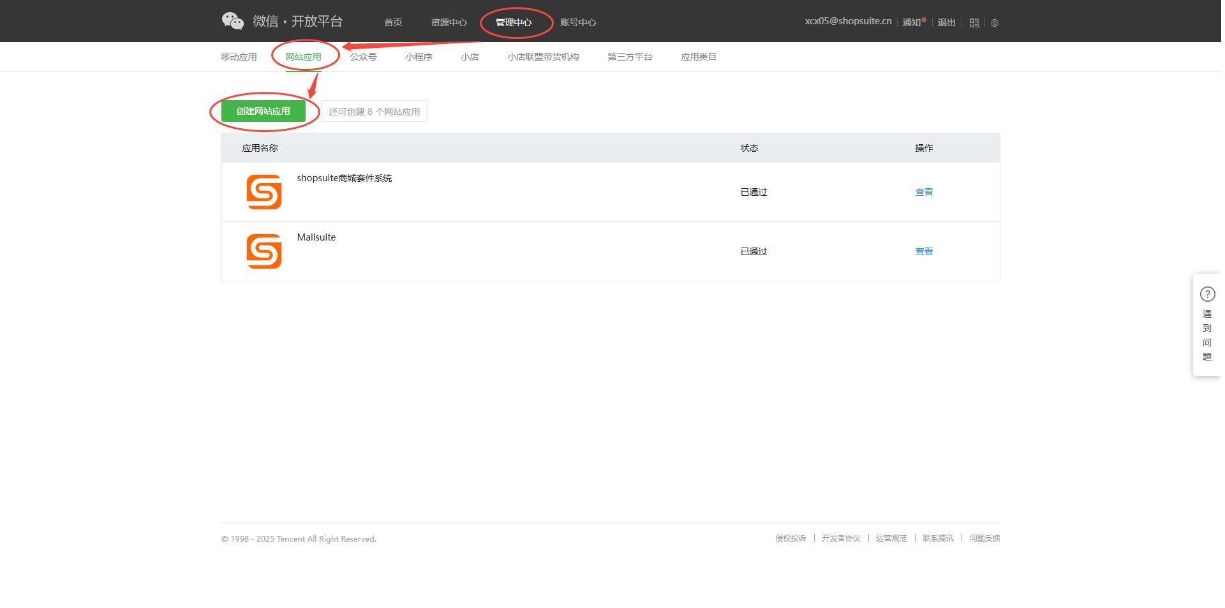Screen dimensions: 1225x608
Task: Switch to the 公众号 tab
Action: [x=363, y=57]
